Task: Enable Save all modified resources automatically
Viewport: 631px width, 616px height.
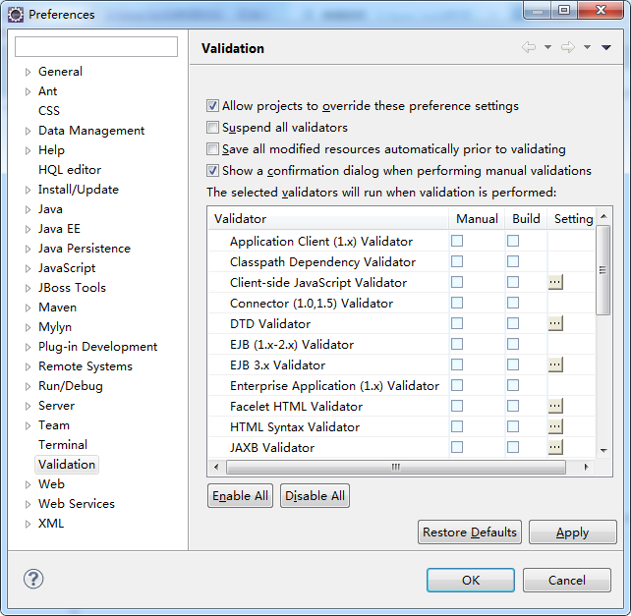Action: point(212,149)
